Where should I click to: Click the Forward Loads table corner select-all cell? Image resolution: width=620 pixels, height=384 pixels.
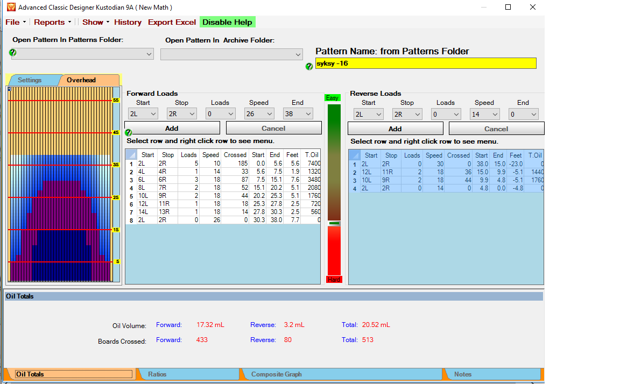coord(131,155)
